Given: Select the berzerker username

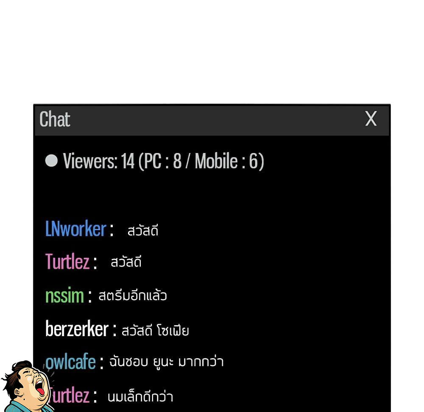Looking at the screenshot, I should click(77, 328).
